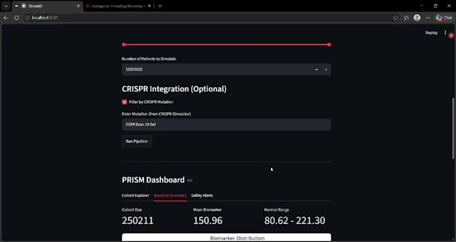Toggle the Filter by CRISPR Mutation checkbox
The image size is (456, 242).
click(x=125, y=102)
